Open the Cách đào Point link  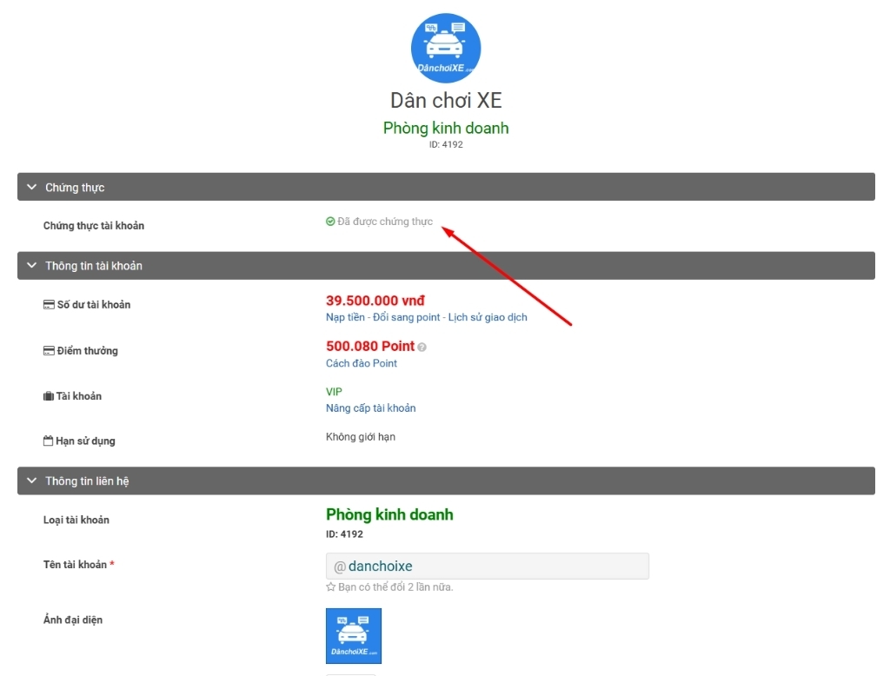click(361, 363)
